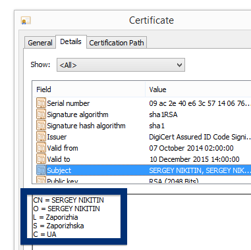Click the L = Zaporizhia line
This screenshot has height=250, width=251.
(55, 217)
